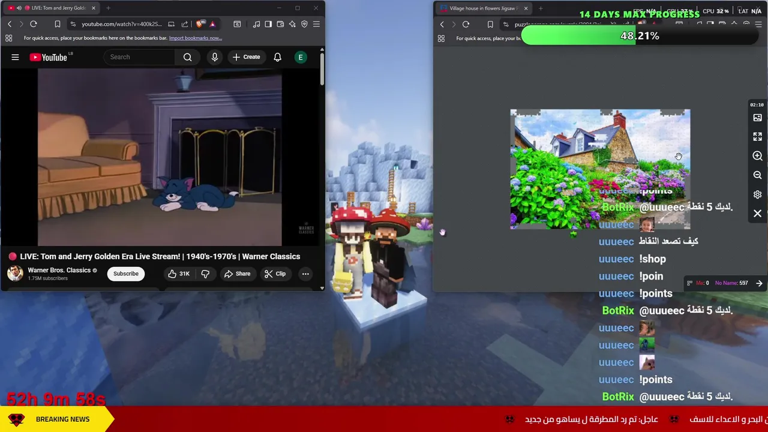Mute the YouTube tab via speaker icon
The width and height of the screenshot is (768, 432).
pos(19,8)
